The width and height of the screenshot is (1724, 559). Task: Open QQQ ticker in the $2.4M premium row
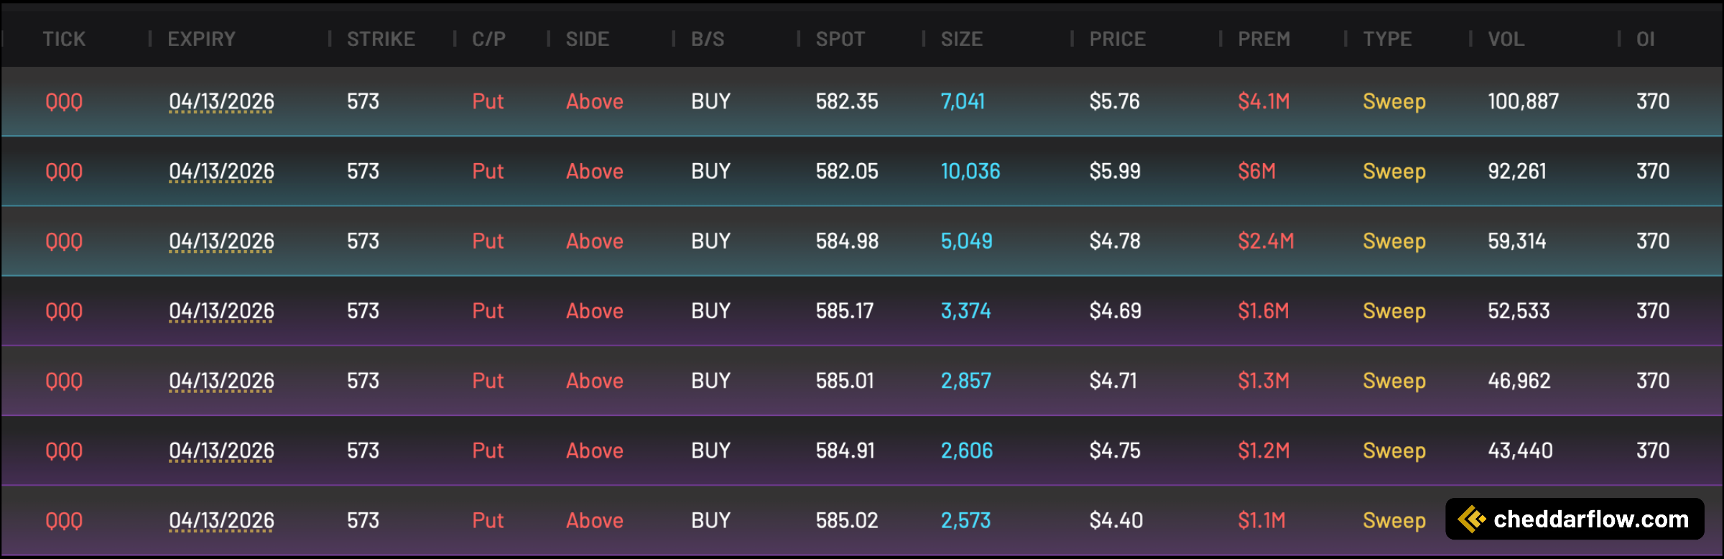(x=64, y=241)
